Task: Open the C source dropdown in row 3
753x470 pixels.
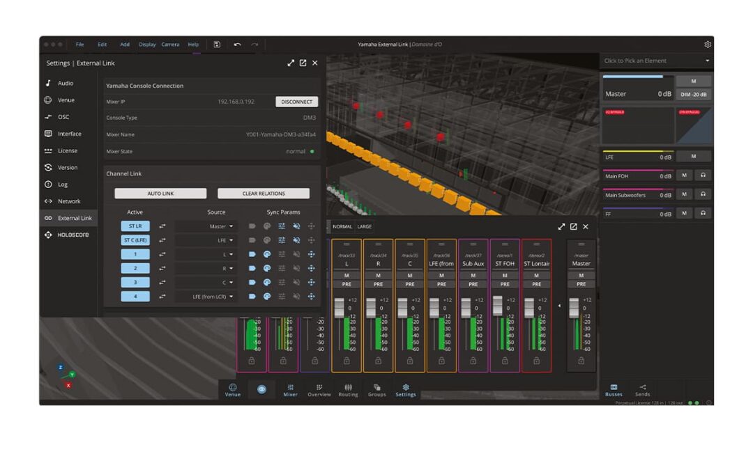Action: 205,282
